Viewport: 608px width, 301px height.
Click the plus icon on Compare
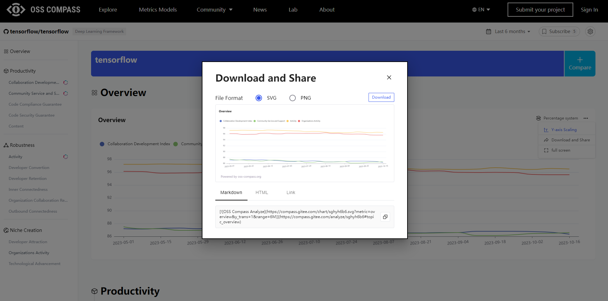pos(580,60)
